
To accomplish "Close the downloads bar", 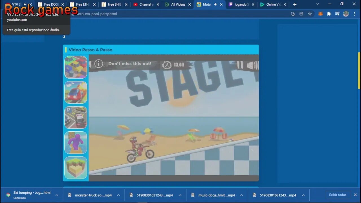I will click(355, 195).
